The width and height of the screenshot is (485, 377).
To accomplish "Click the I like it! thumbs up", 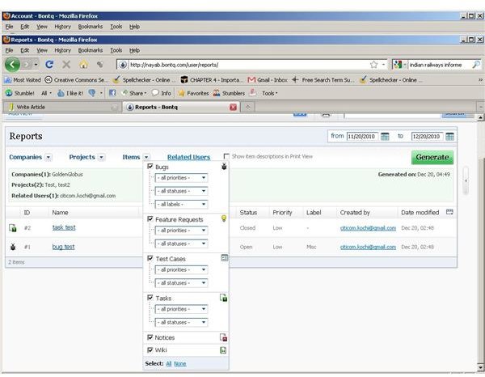I will (70, 93).
